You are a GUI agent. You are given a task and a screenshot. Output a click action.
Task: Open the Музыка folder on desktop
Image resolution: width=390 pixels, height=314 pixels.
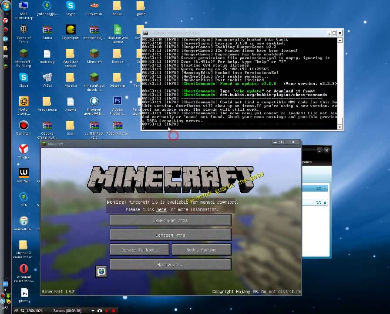coord(71,80)
